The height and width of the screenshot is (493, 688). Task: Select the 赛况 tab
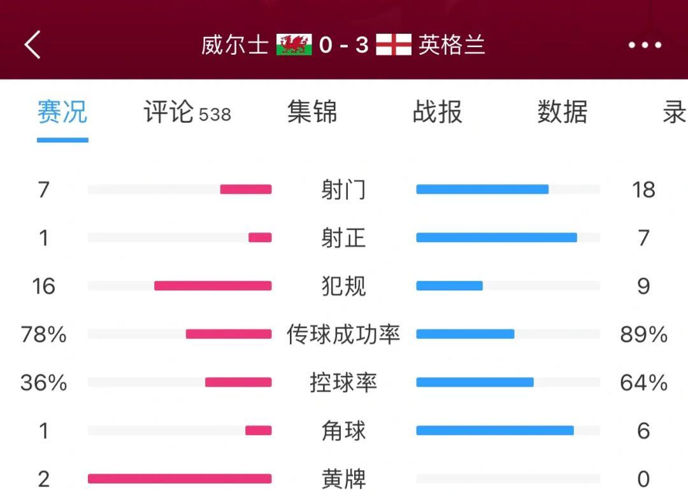pyautogui.click(x=62, y=112)
